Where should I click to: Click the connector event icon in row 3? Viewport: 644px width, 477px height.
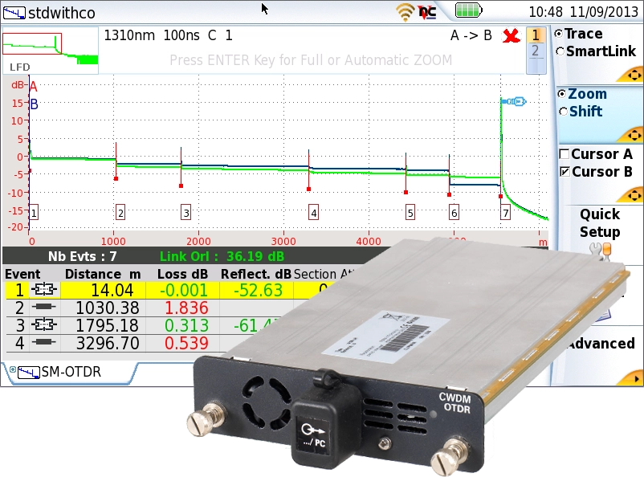[x=43, y=325]
